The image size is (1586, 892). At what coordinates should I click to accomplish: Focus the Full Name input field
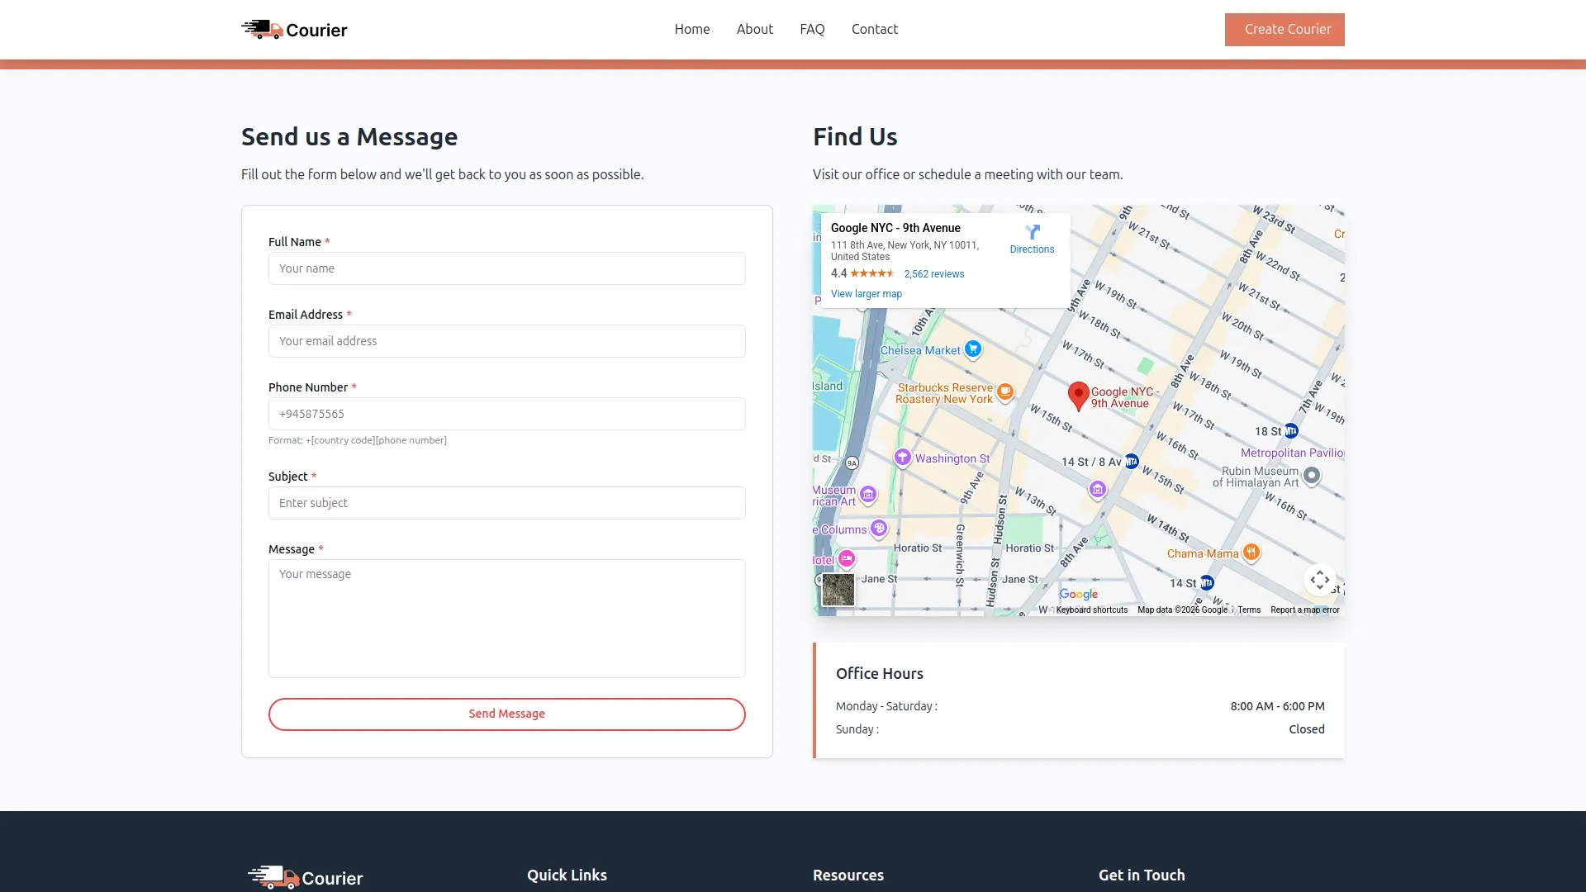click(506, 268)
